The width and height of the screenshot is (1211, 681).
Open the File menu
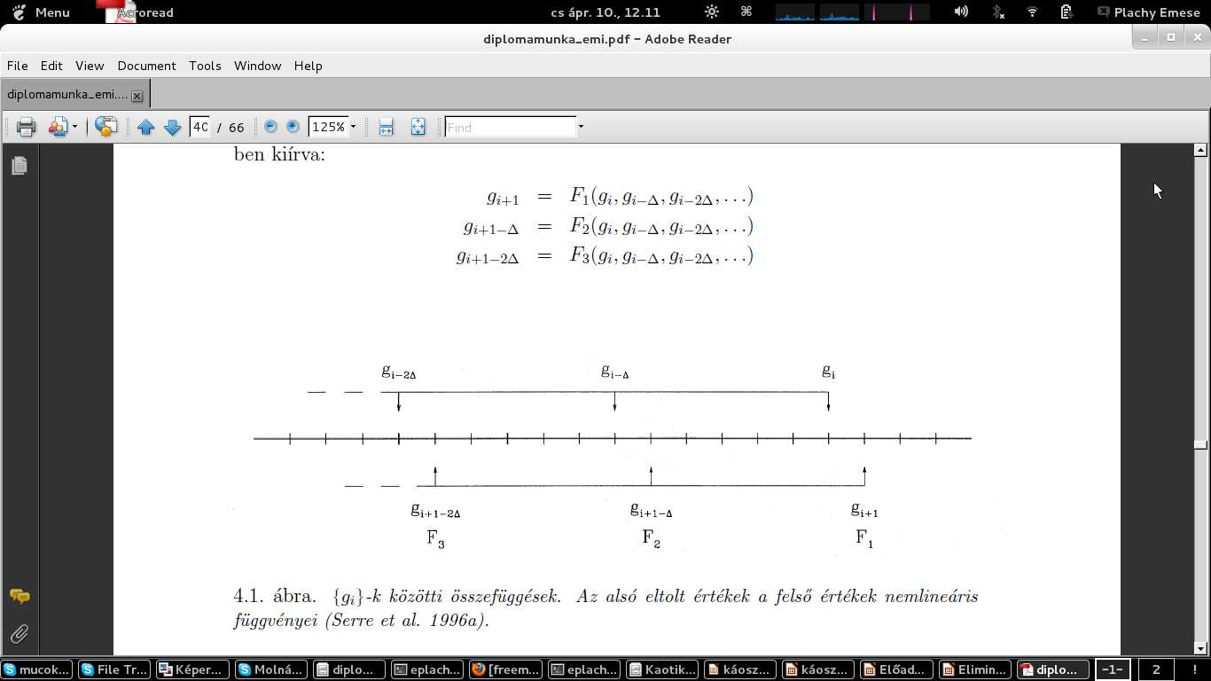pos(17,66)
